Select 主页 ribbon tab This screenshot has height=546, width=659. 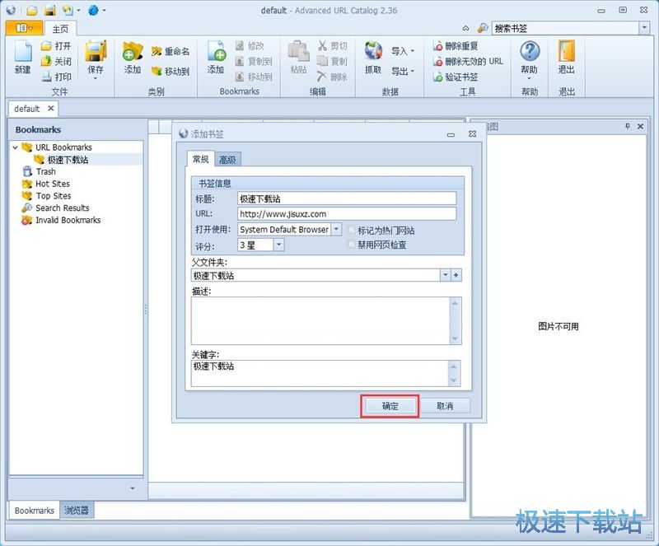60,29
